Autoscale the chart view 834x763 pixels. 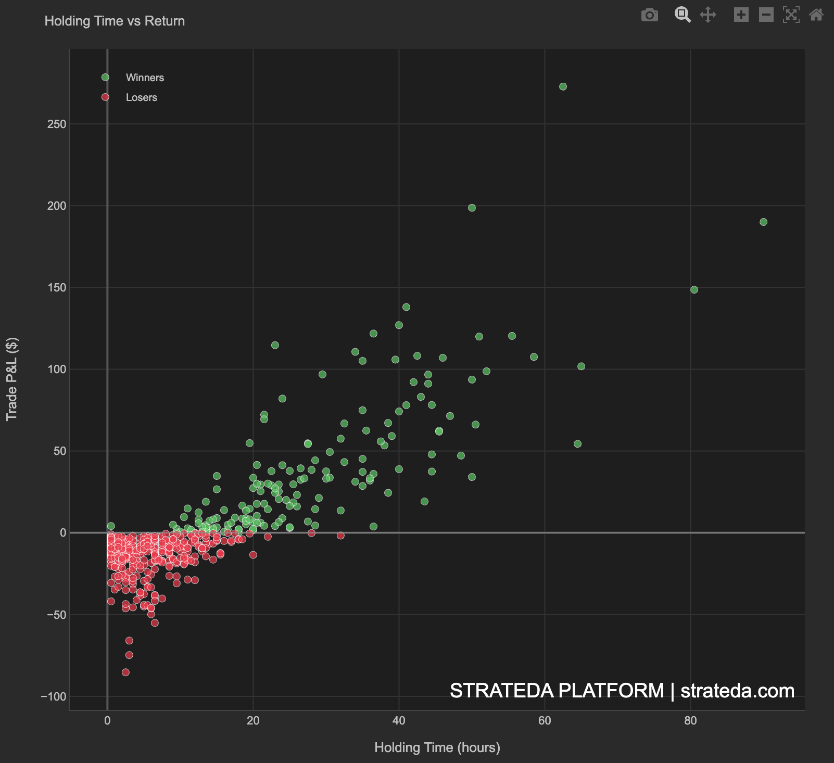point(791,15)
